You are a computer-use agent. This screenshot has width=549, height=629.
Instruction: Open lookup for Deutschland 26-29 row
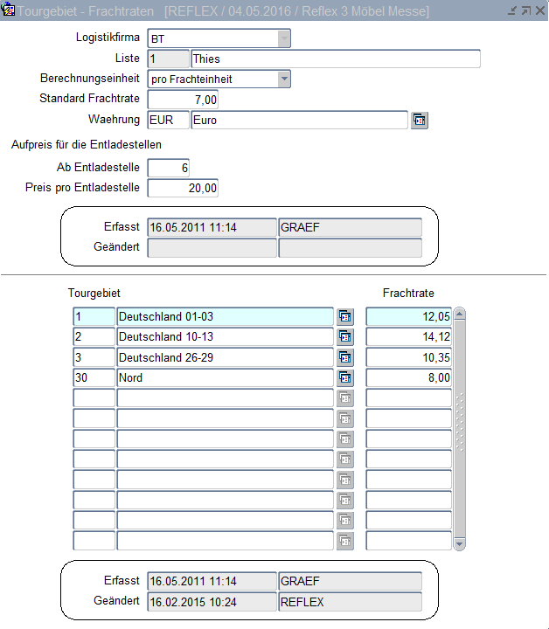pos(345,357)
